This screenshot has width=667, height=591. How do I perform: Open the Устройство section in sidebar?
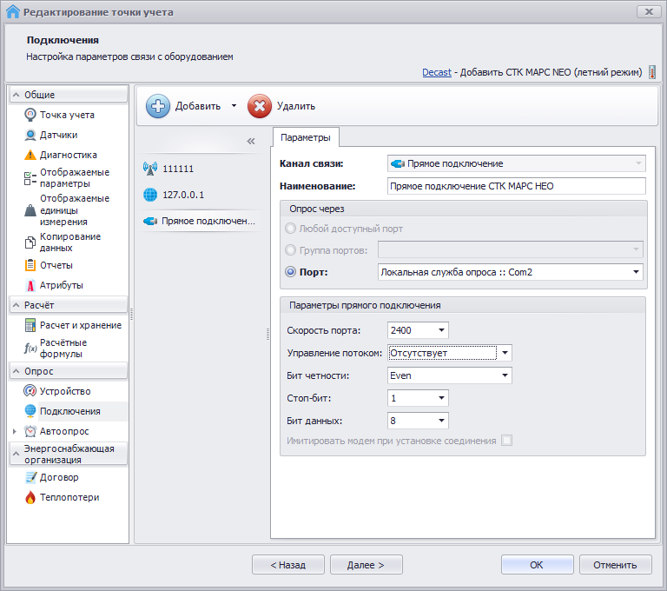(64, 391)
